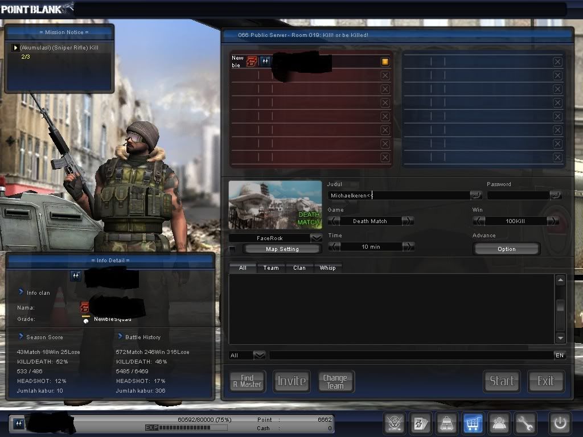This screenshot has height=437, width=583.
Task: Increase Win condition above 100Kill
Action: (553, 221)
